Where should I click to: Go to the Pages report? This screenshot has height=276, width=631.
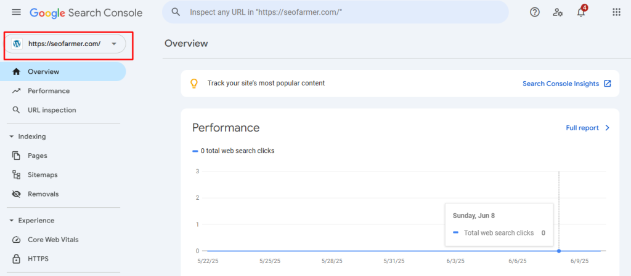[x=63, y=156]
